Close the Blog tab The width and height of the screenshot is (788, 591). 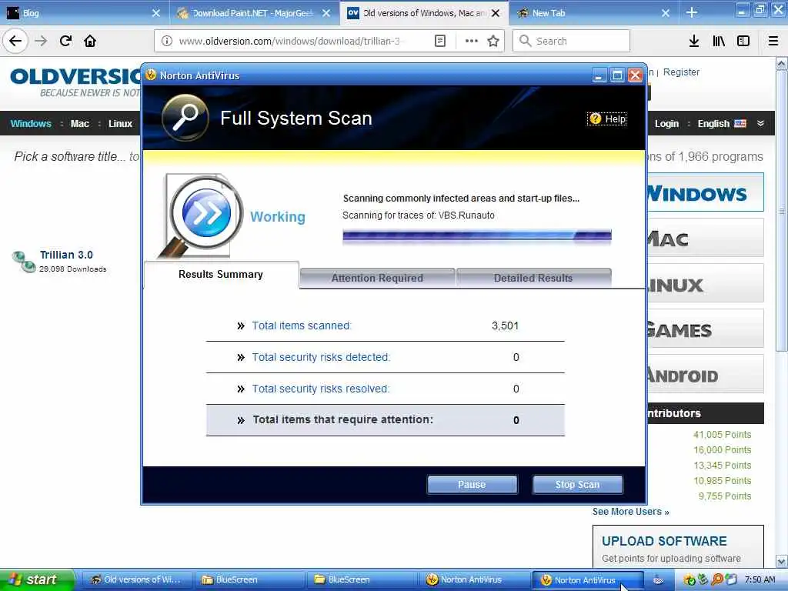click(155, 13)
